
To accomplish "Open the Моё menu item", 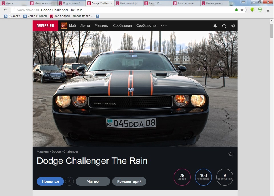I will 72,25.
